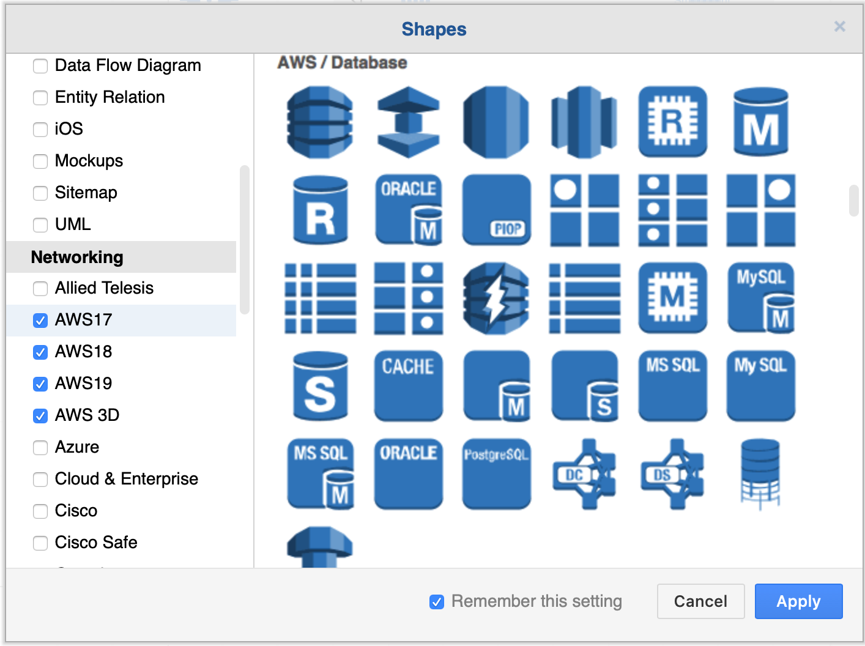Image resolution: width=865 pixels, height=646 pixels.
Task: Select the CACHE node shape
Action: point(408,386)
